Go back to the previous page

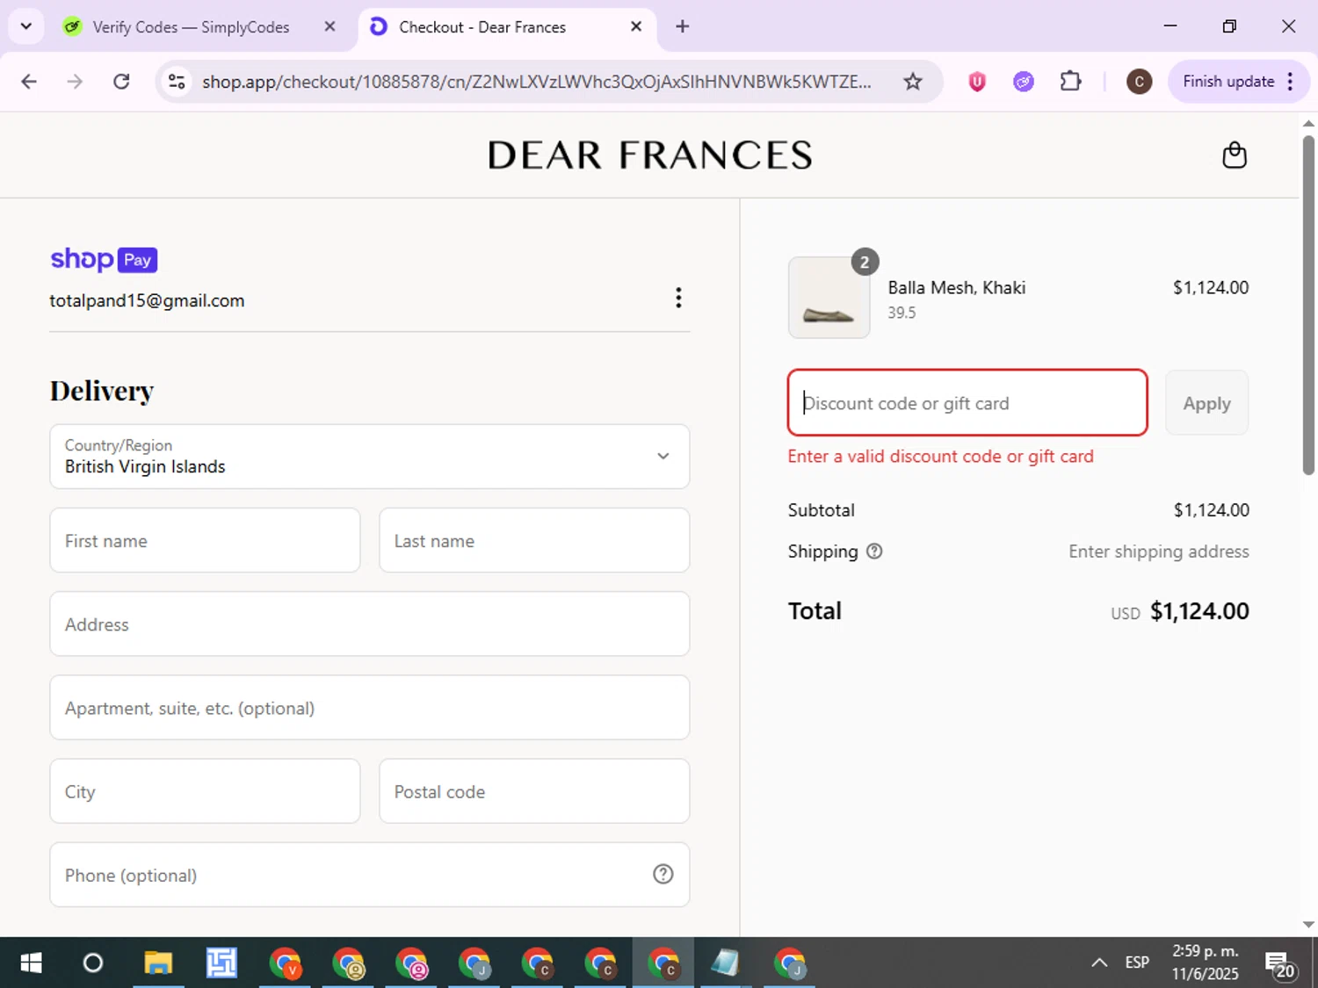29,82
